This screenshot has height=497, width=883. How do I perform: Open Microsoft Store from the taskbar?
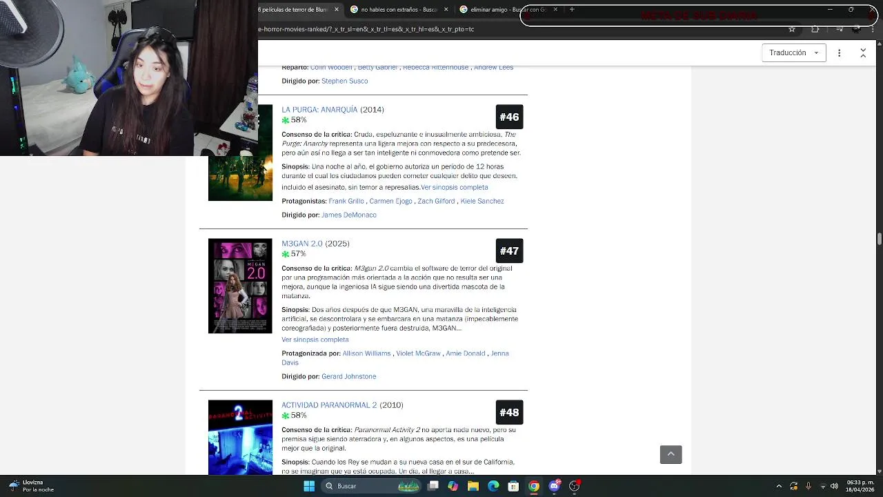point(513,486)
